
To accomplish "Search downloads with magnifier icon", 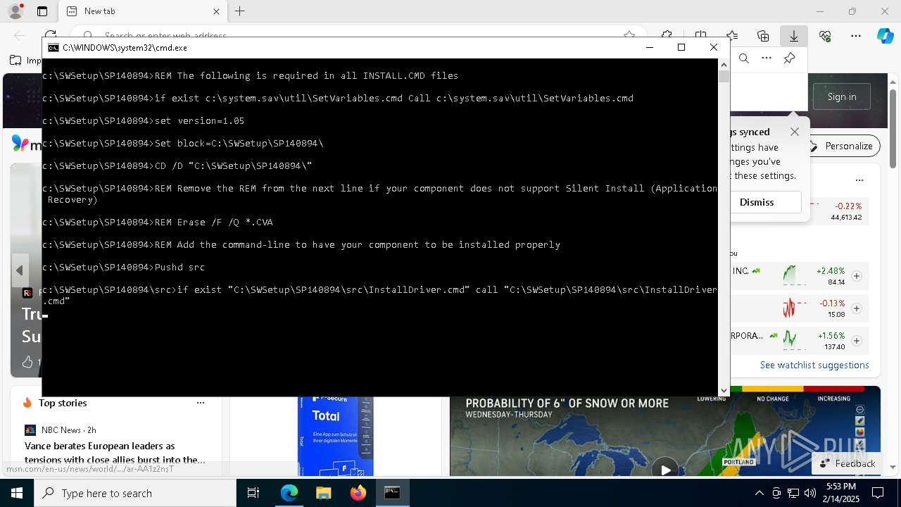I will click(x=744, y=58).
